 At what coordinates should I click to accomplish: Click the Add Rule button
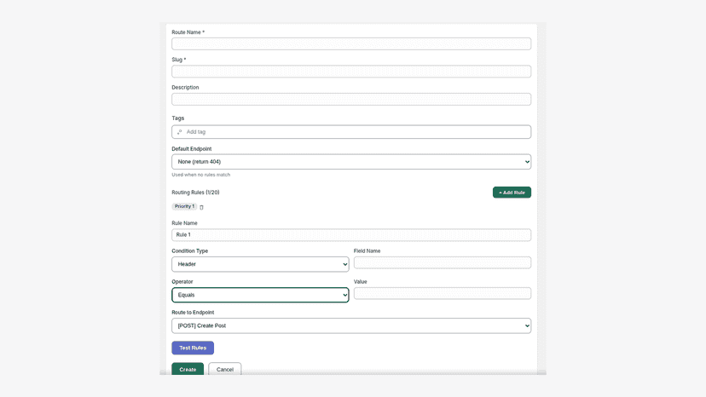click(x=512, y=193)
